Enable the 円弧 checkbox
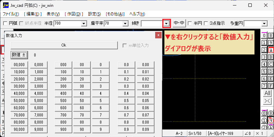Image resolution: width=274 pixels, height=137 pixels. point(5,23)
